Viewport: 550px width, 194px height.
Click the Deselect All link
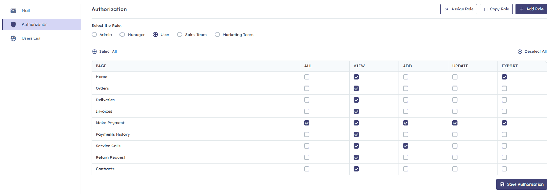[535, 51]
